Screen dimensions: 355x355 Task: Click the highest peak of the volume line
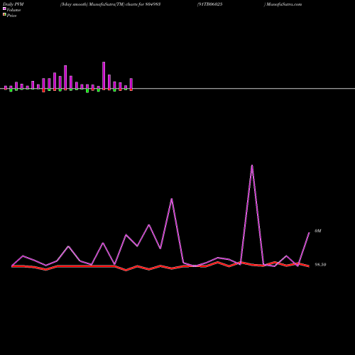click(x=252, y=165)
